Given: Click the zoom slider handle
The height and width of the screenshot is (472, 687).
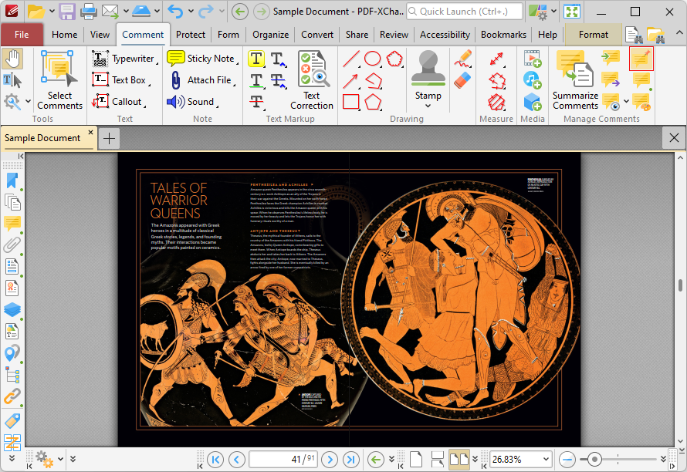Looking at the screenshot, I should point(594,460).
